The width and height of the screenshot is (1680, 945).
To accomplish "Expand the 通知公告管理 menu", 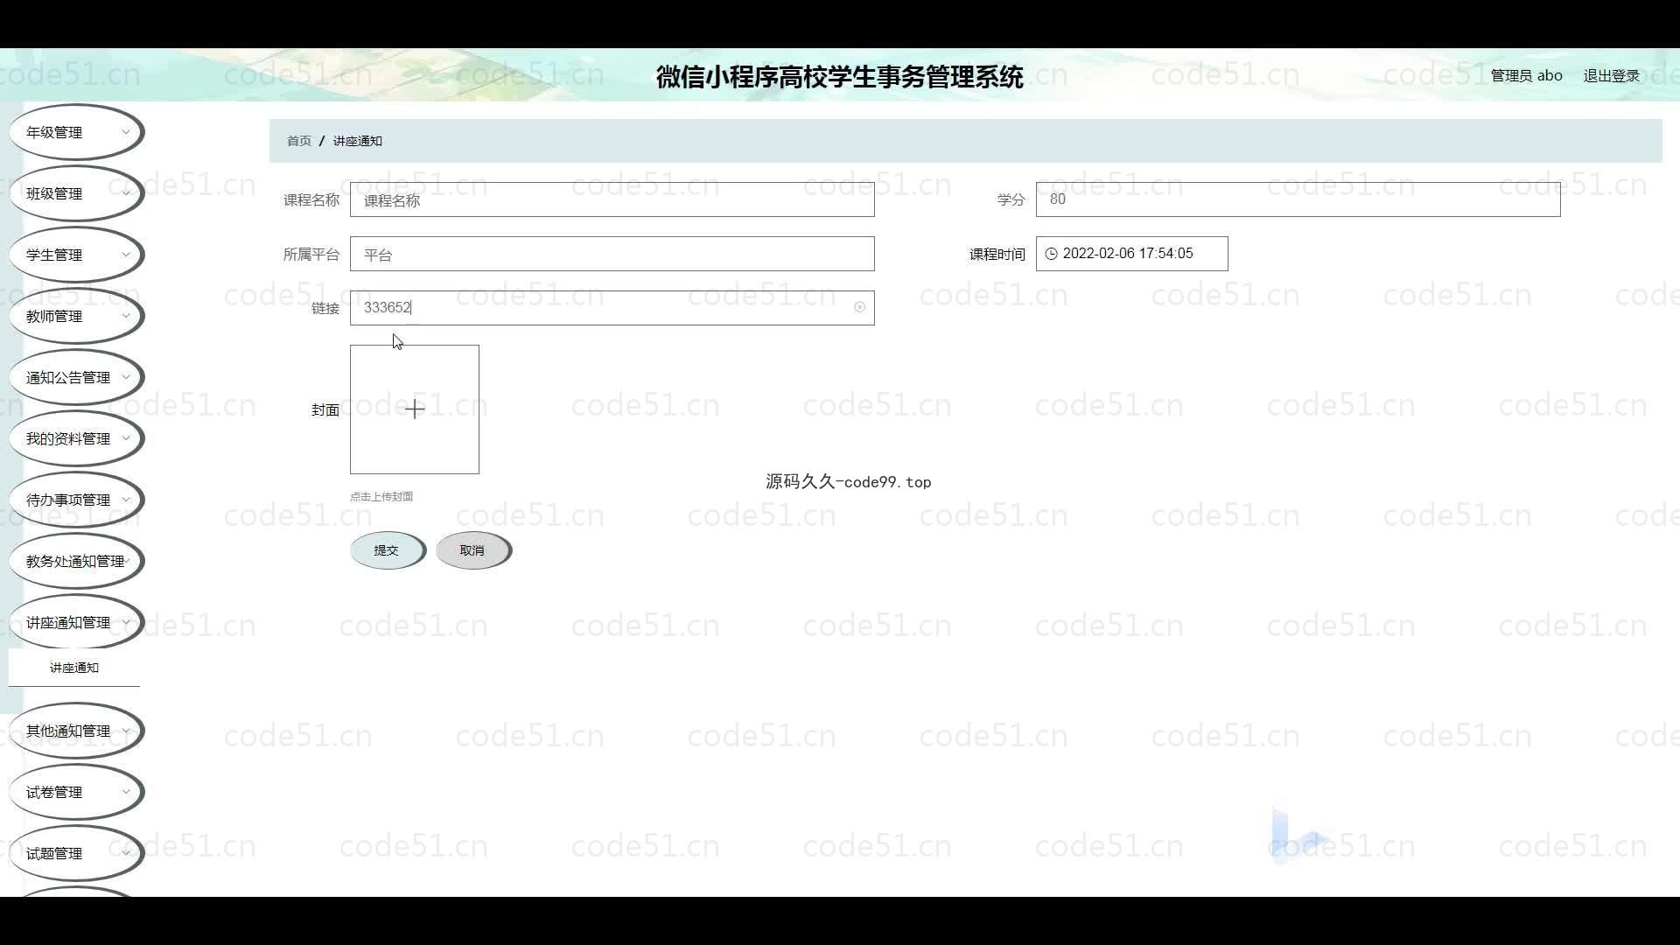I will coord(76,377).
